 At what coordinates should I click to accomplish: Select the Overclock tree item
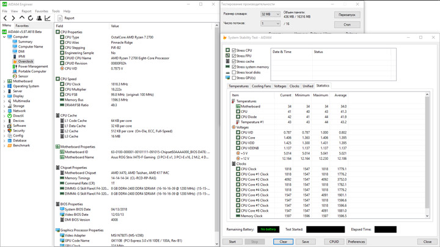[x=26, y=62]
